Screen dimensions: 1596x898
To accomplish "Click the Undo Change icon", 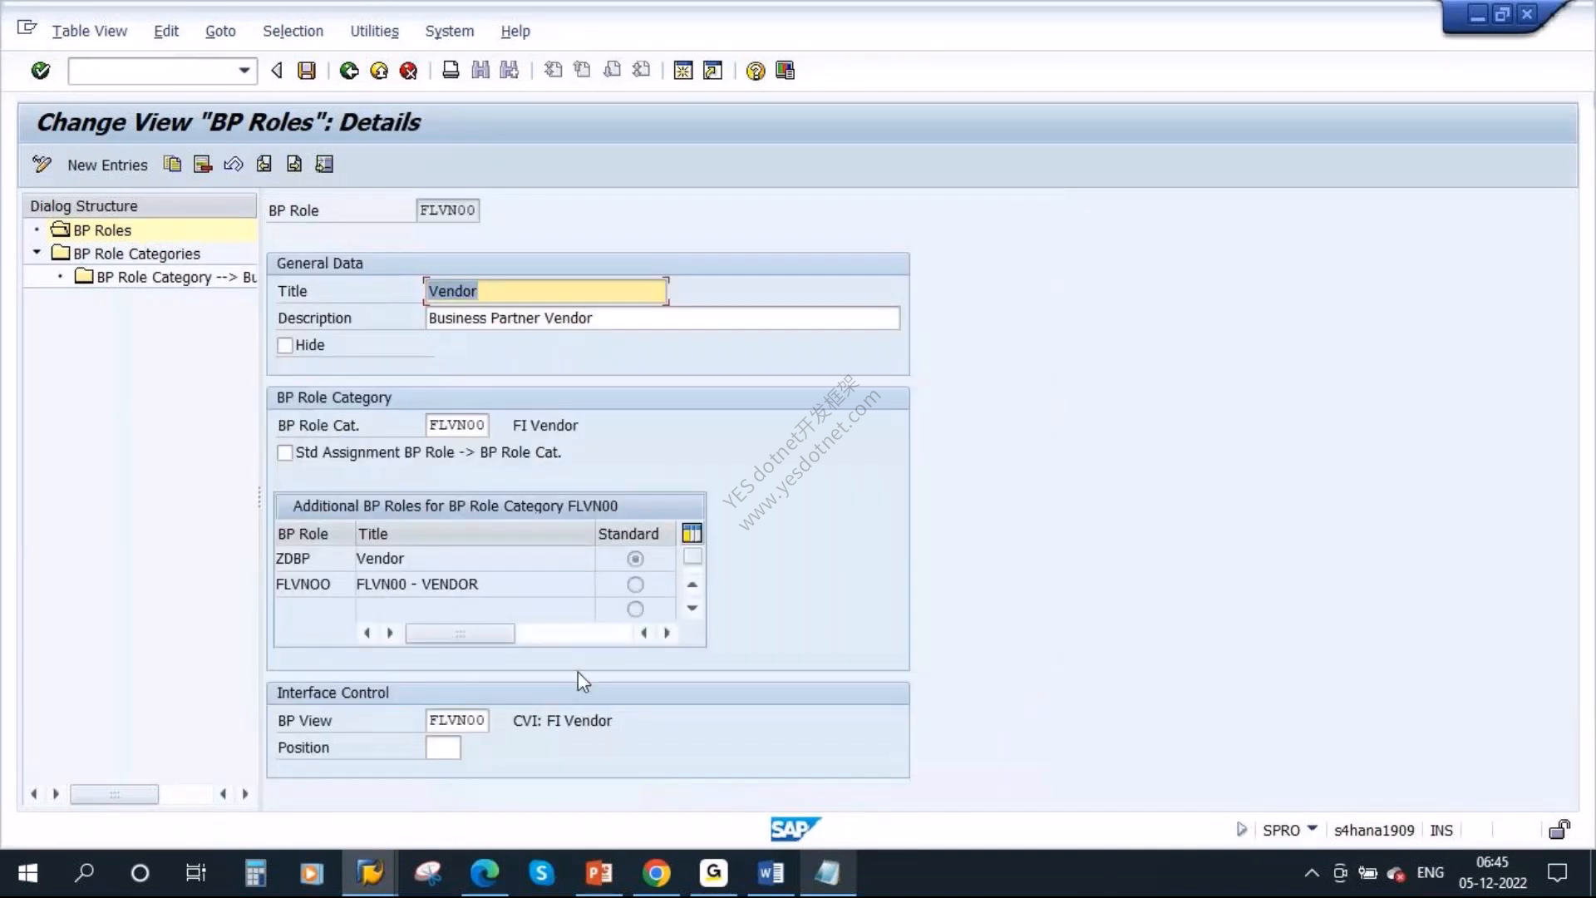I will (234, 164).
